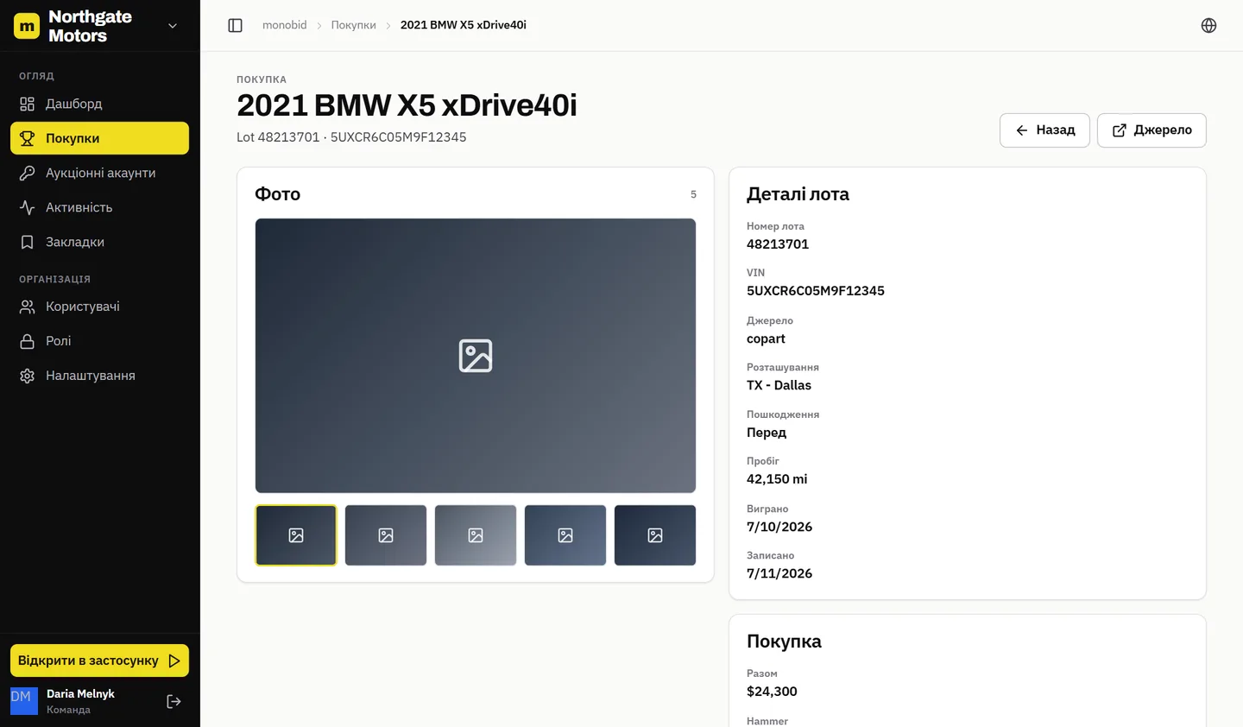
Task: Click the recorded date 7/11/2026
Action: pos(779,573)
